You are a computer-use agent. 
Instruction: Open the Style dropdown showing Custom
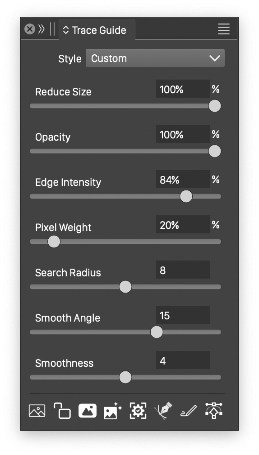click(x=155, y=58)
